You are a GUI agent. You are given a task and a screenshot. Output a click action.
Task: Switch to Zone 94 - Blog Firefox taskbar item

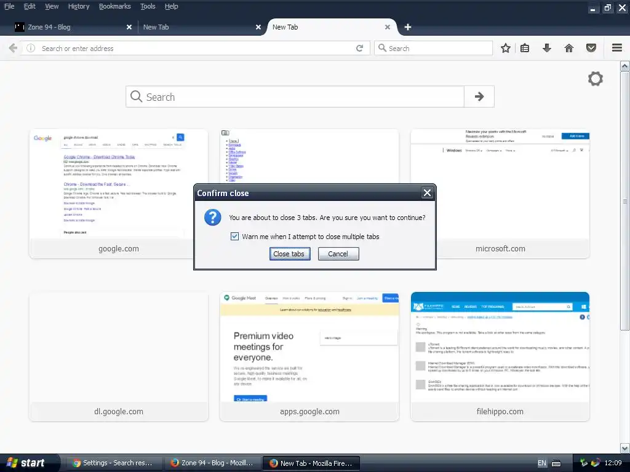pos(213,463)
